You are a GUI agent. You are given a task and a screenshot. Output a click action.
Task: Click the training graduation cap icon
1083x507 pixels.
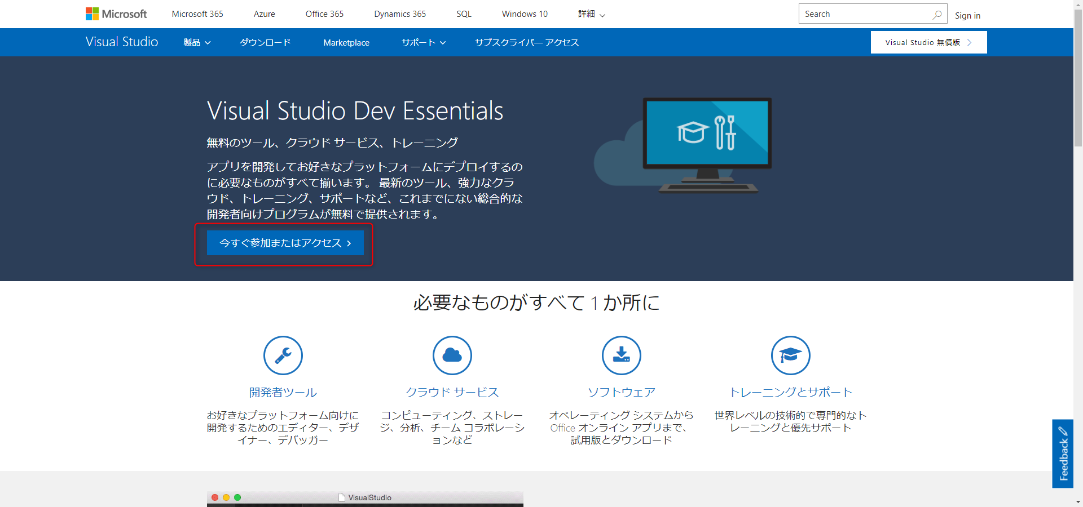pyautogui.click(x=791, y=355)
